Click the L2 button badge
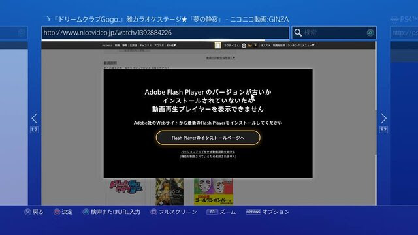Image resolution: width=418 pixels, height=235 pixels. (35, 129)
